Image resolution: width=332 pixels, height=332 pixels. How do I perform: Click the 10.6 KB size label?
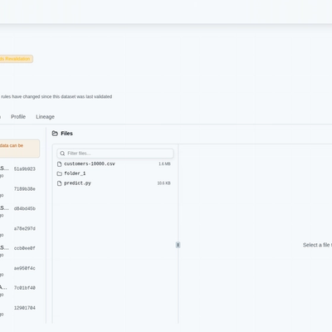pyautogui.click(x=164, y=183)
